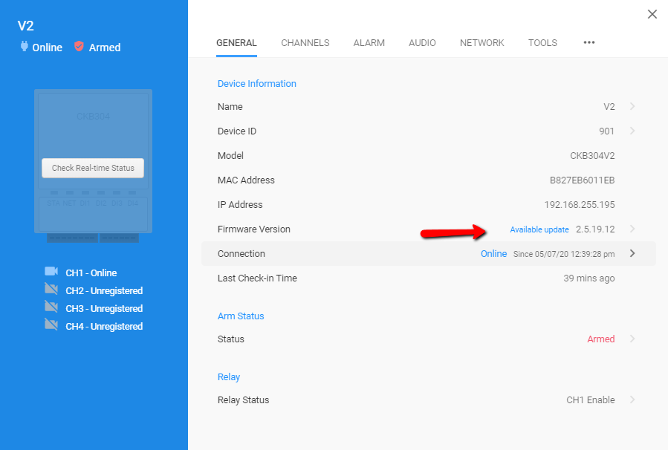Click the Since 05/07/20 connection timestamp
The width and height of the screenshot is (668, 450).
tap(564, 254)
